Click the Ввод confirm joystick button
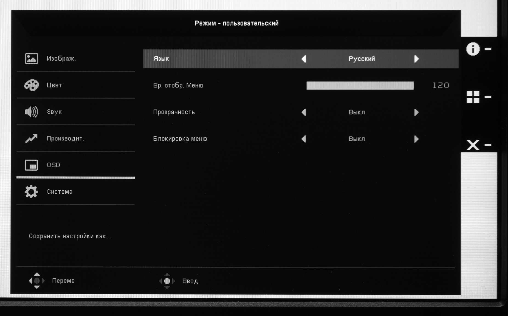Screen dimensions: 508x316 pyautogui.click(x=167, y=281)
